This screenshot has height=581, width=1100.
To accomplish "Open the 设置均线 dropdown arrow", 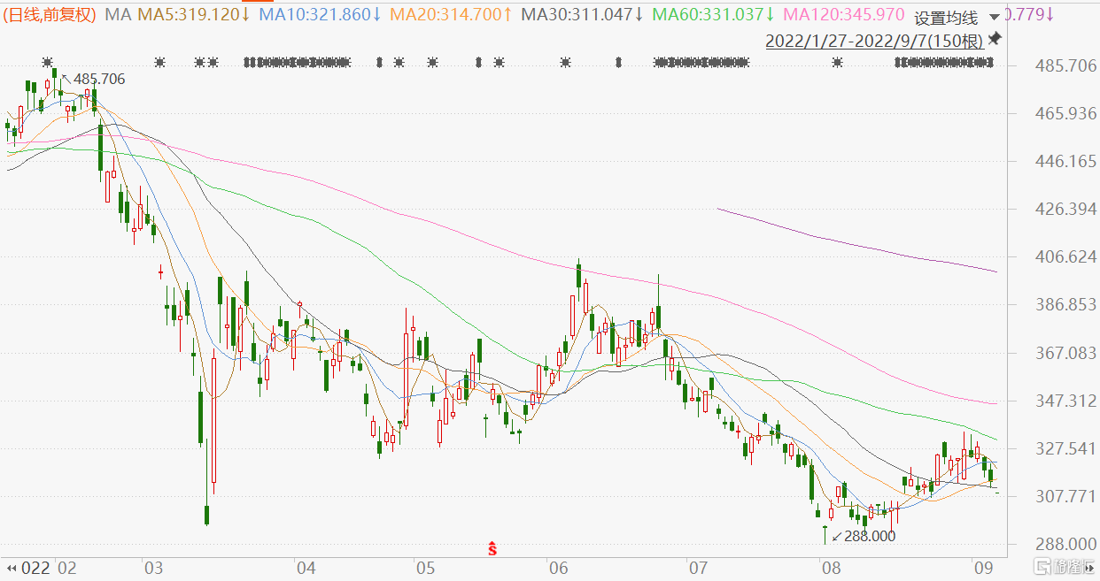I will [x=994, y=18].
